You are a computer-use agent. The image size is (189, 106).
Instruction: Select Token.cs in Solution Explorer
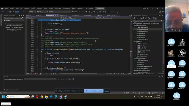[x=143, y=38]
